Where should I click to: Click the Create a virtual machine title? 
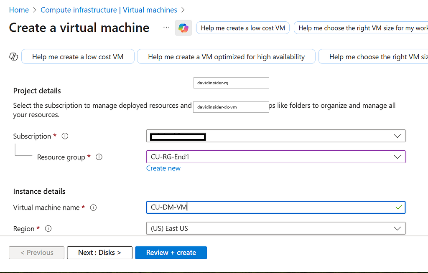[79, 28]
